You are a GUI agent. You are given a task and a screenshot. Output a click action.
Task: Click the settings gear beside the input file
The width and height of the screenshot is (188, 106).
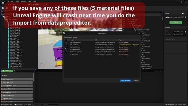click(166, 17)
